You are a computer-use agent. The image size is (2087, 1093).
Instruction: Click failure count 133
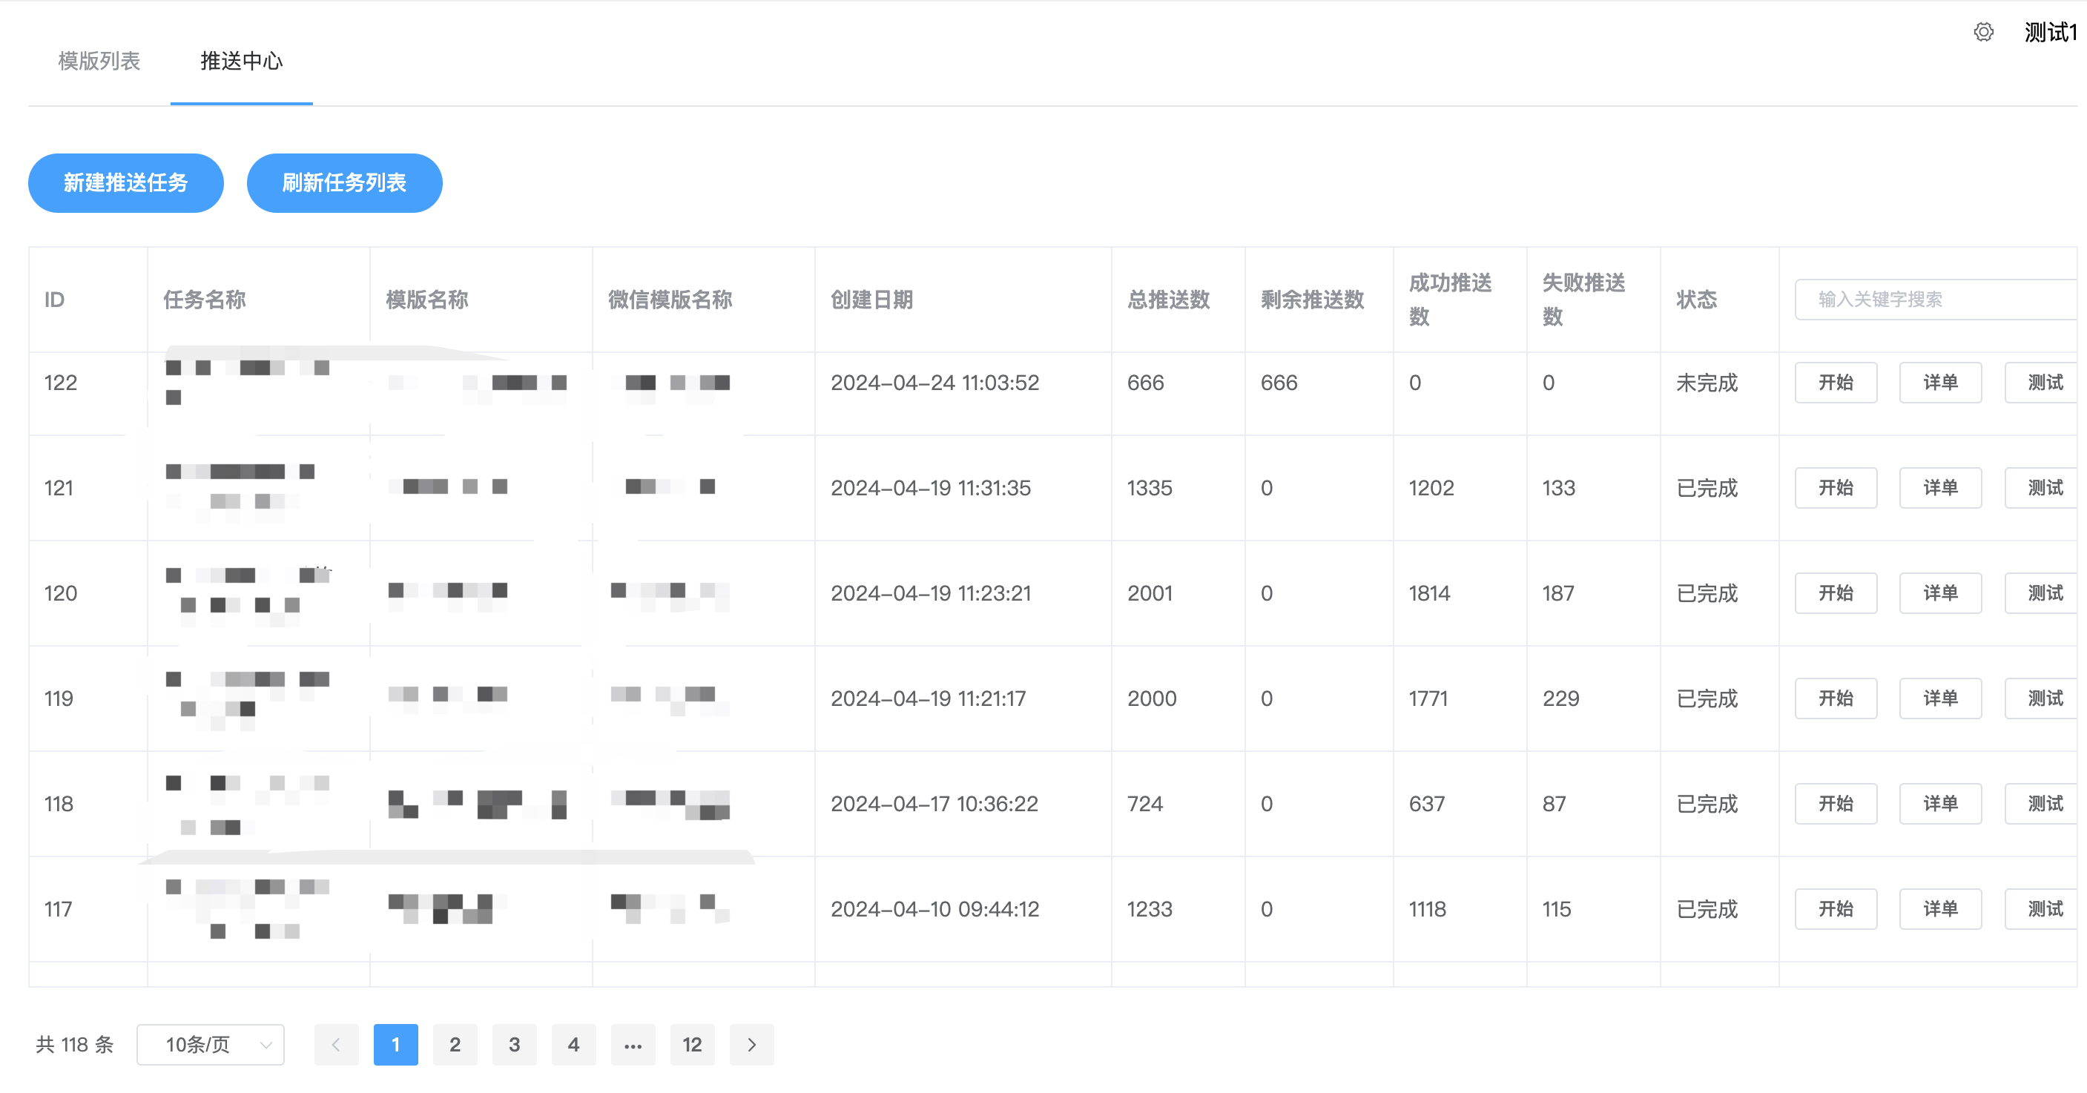1559,488
